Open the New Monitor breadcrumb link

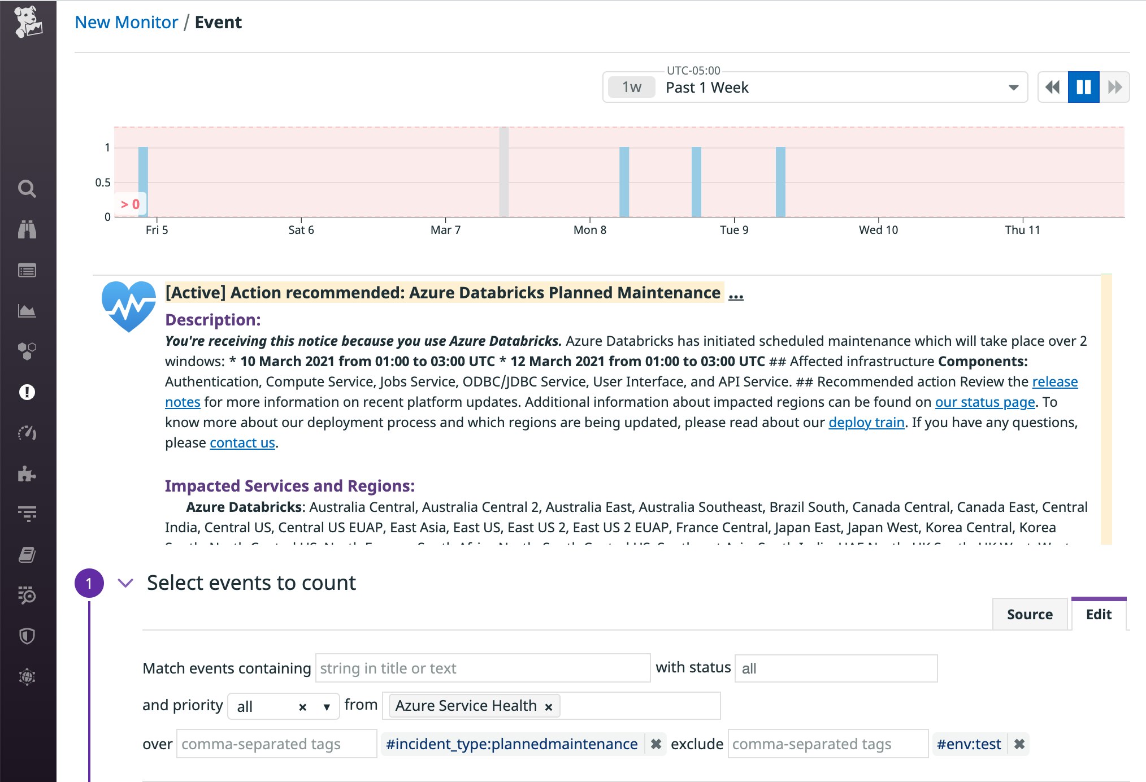(126, 22)
